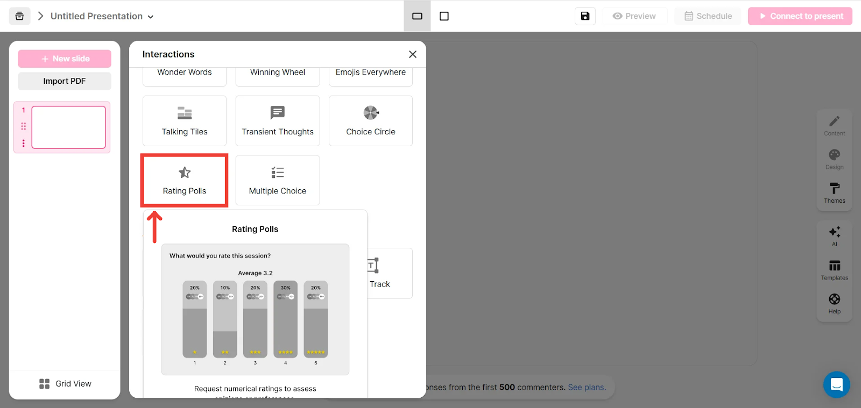The width and height of the screenshot is (861, 408).
Task: Select the Transient Thoughts interaction card
Action: [x=278, y=121]
